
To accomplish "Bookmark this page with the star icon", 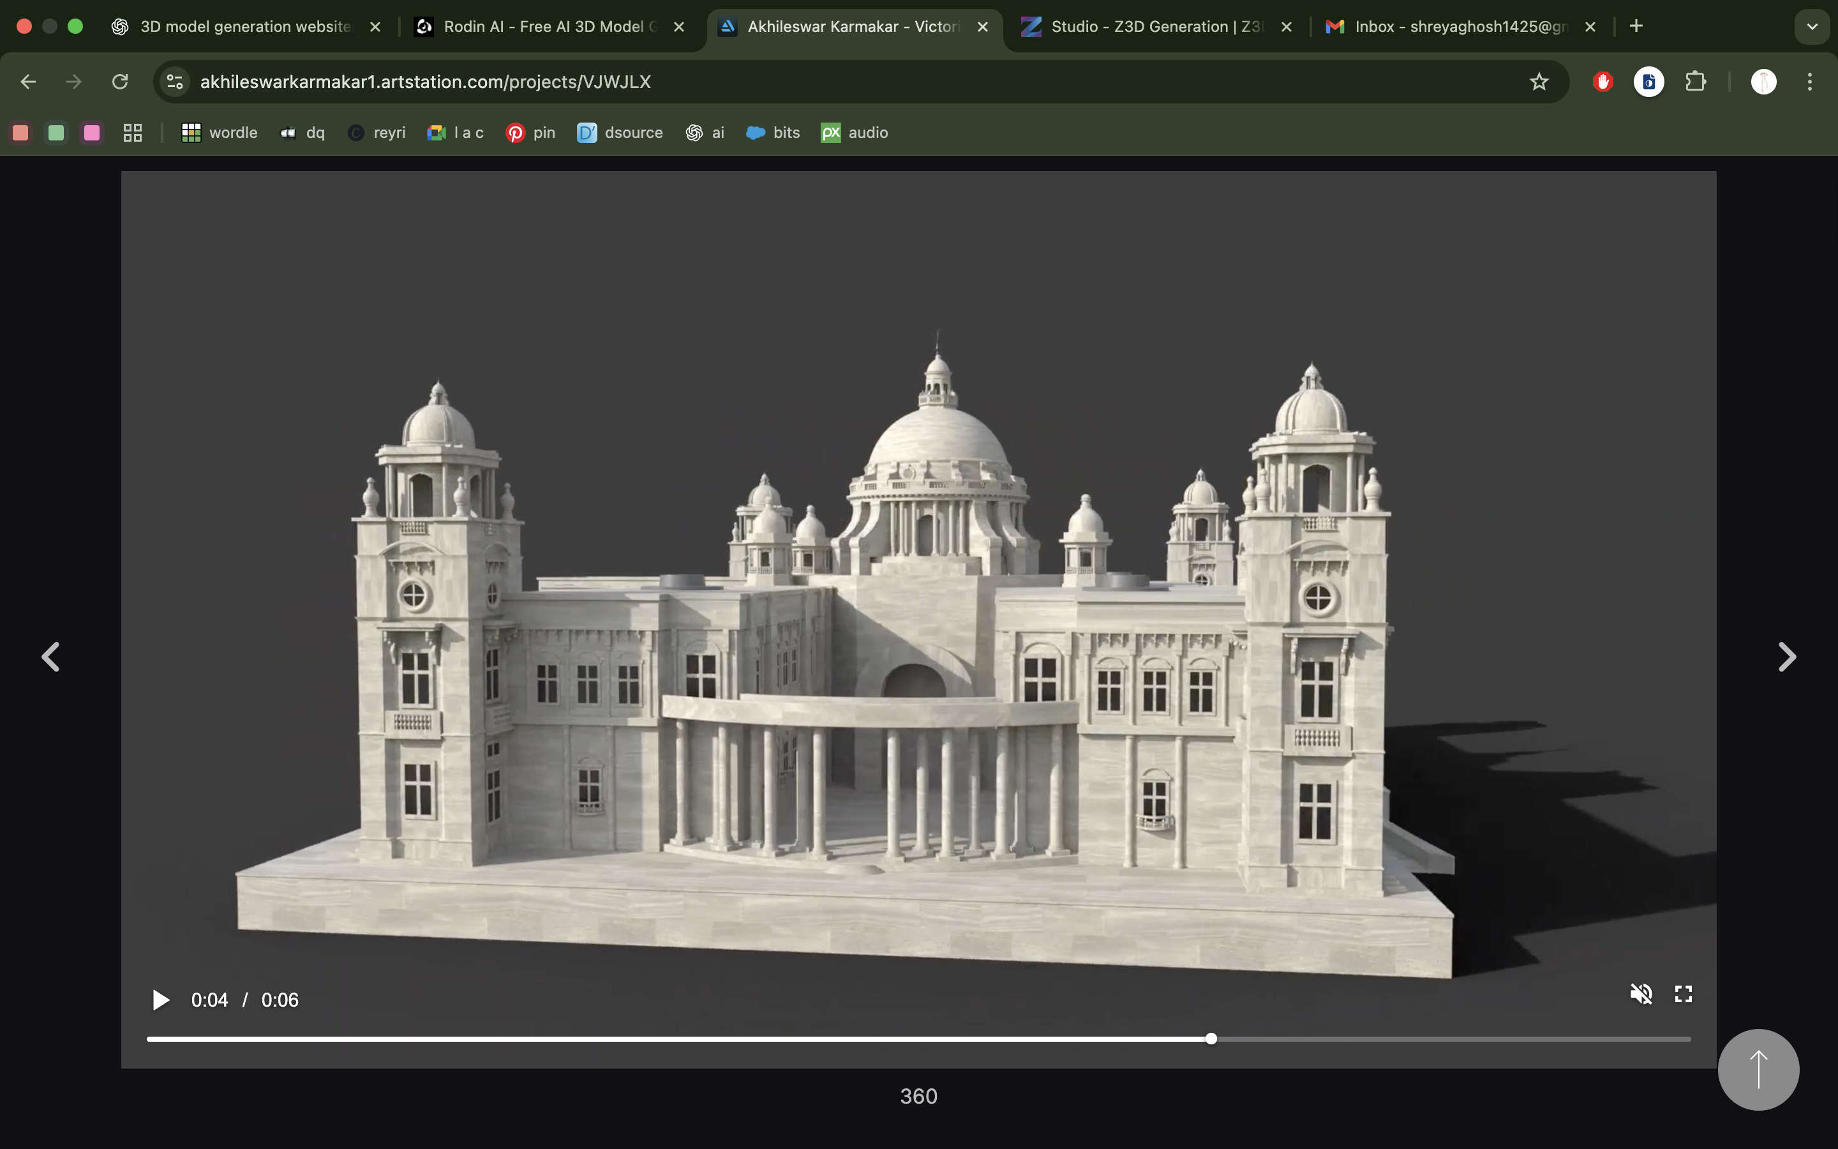I will (x=1539, y=82).
